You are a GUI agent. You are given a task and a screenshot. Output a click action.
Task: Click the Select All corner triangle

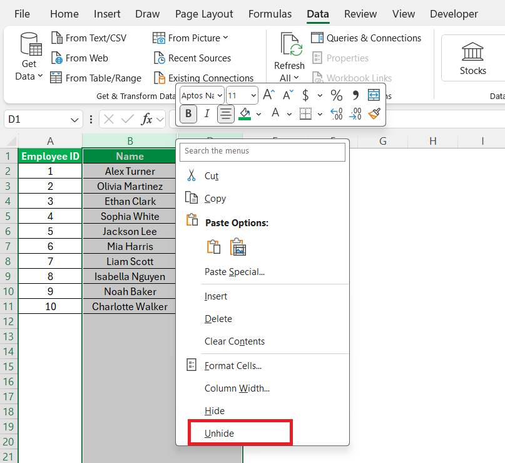click(x=11, y=141)
